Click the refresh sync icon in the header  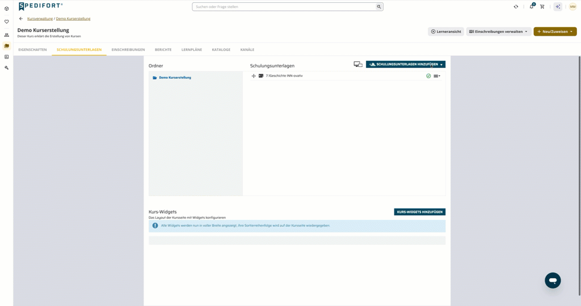pos(516,7)
